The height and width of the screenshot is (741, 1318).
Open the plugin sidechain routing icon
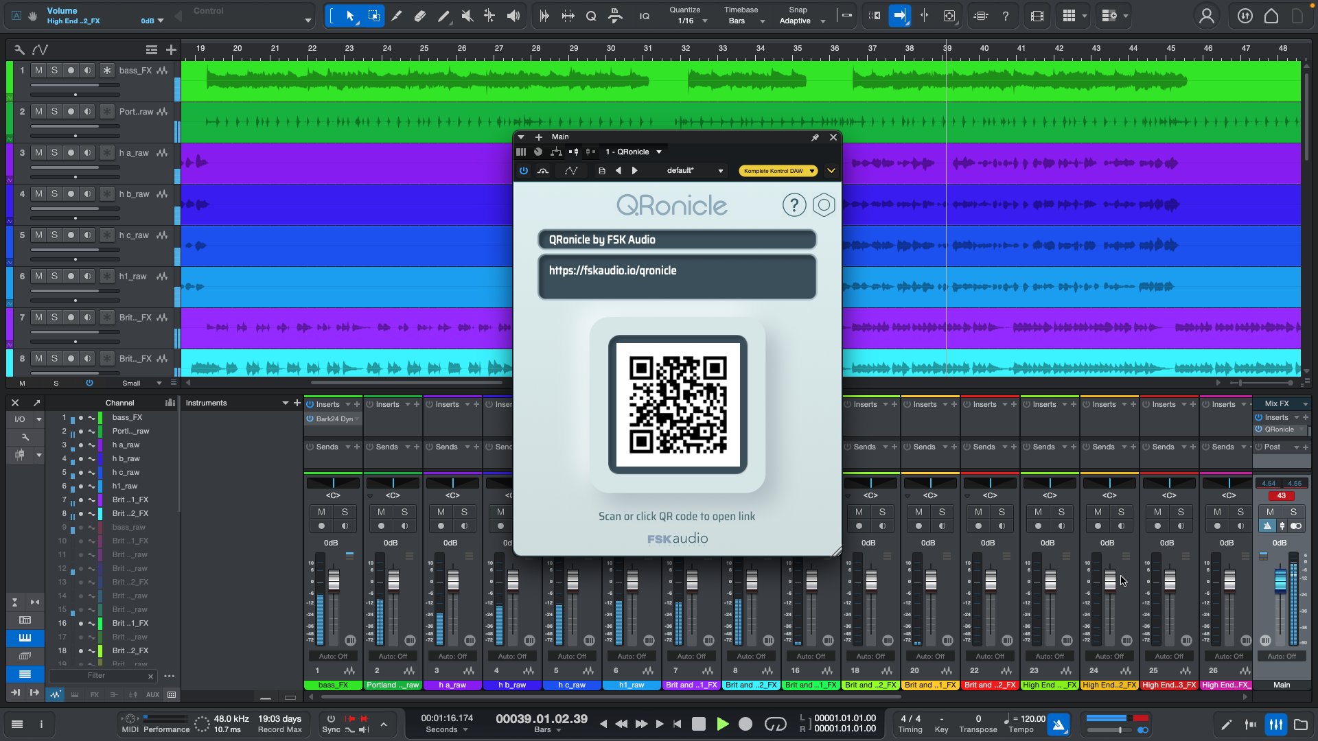[556, 152]
